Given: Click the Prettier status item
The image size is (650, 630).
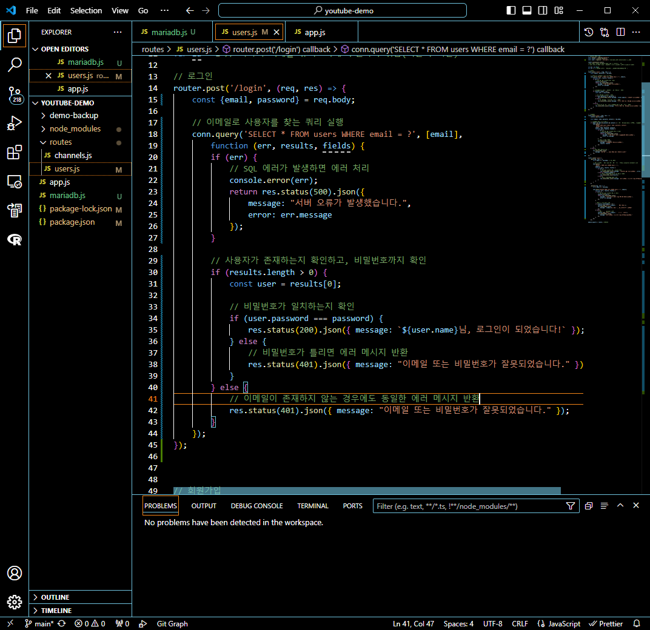Looking at the screenshot, I should (606, 624).
